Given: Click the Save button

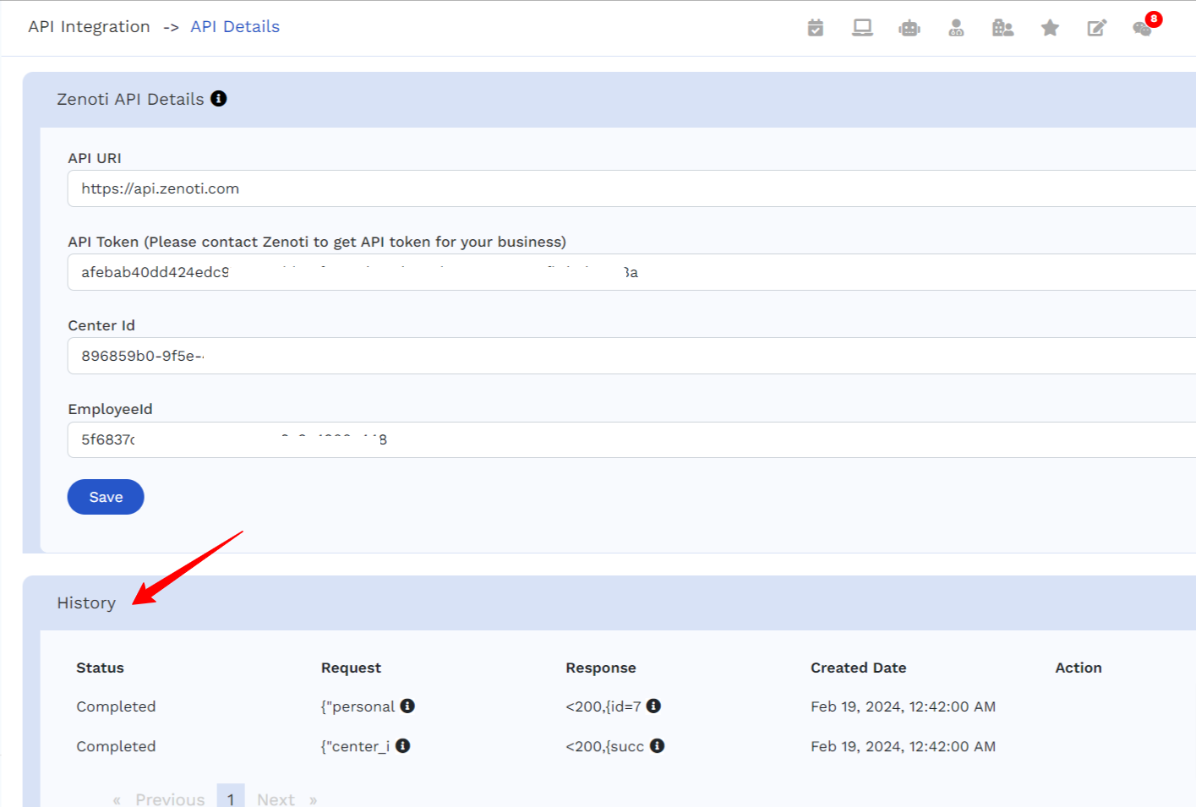Looking at the screenshot, I should [x=106, y=497].
